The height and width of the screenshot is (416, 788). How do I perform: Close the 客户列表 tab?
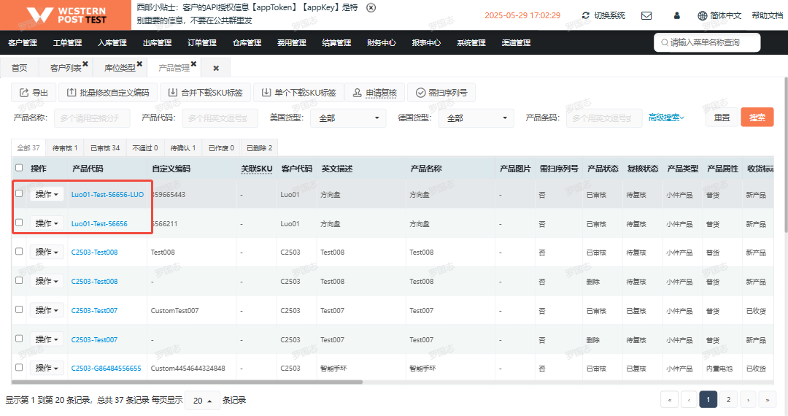tap(85, 63)
